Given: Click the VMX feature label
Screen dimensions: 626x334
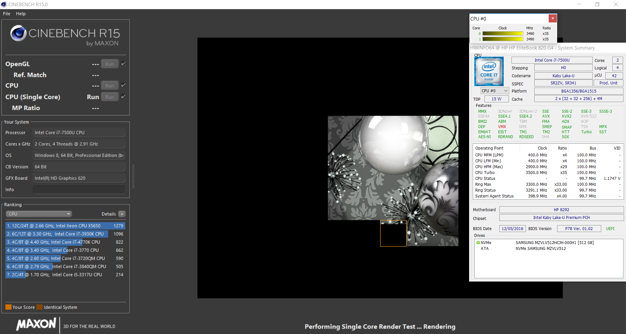Looking at the screenshot, I should point(502,127).
